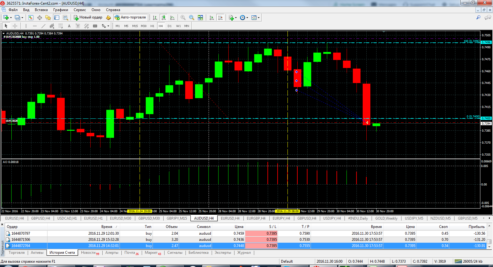The image size is (493, 267).
Task: Open the Новости terminal tab
Action: (90, 253)
